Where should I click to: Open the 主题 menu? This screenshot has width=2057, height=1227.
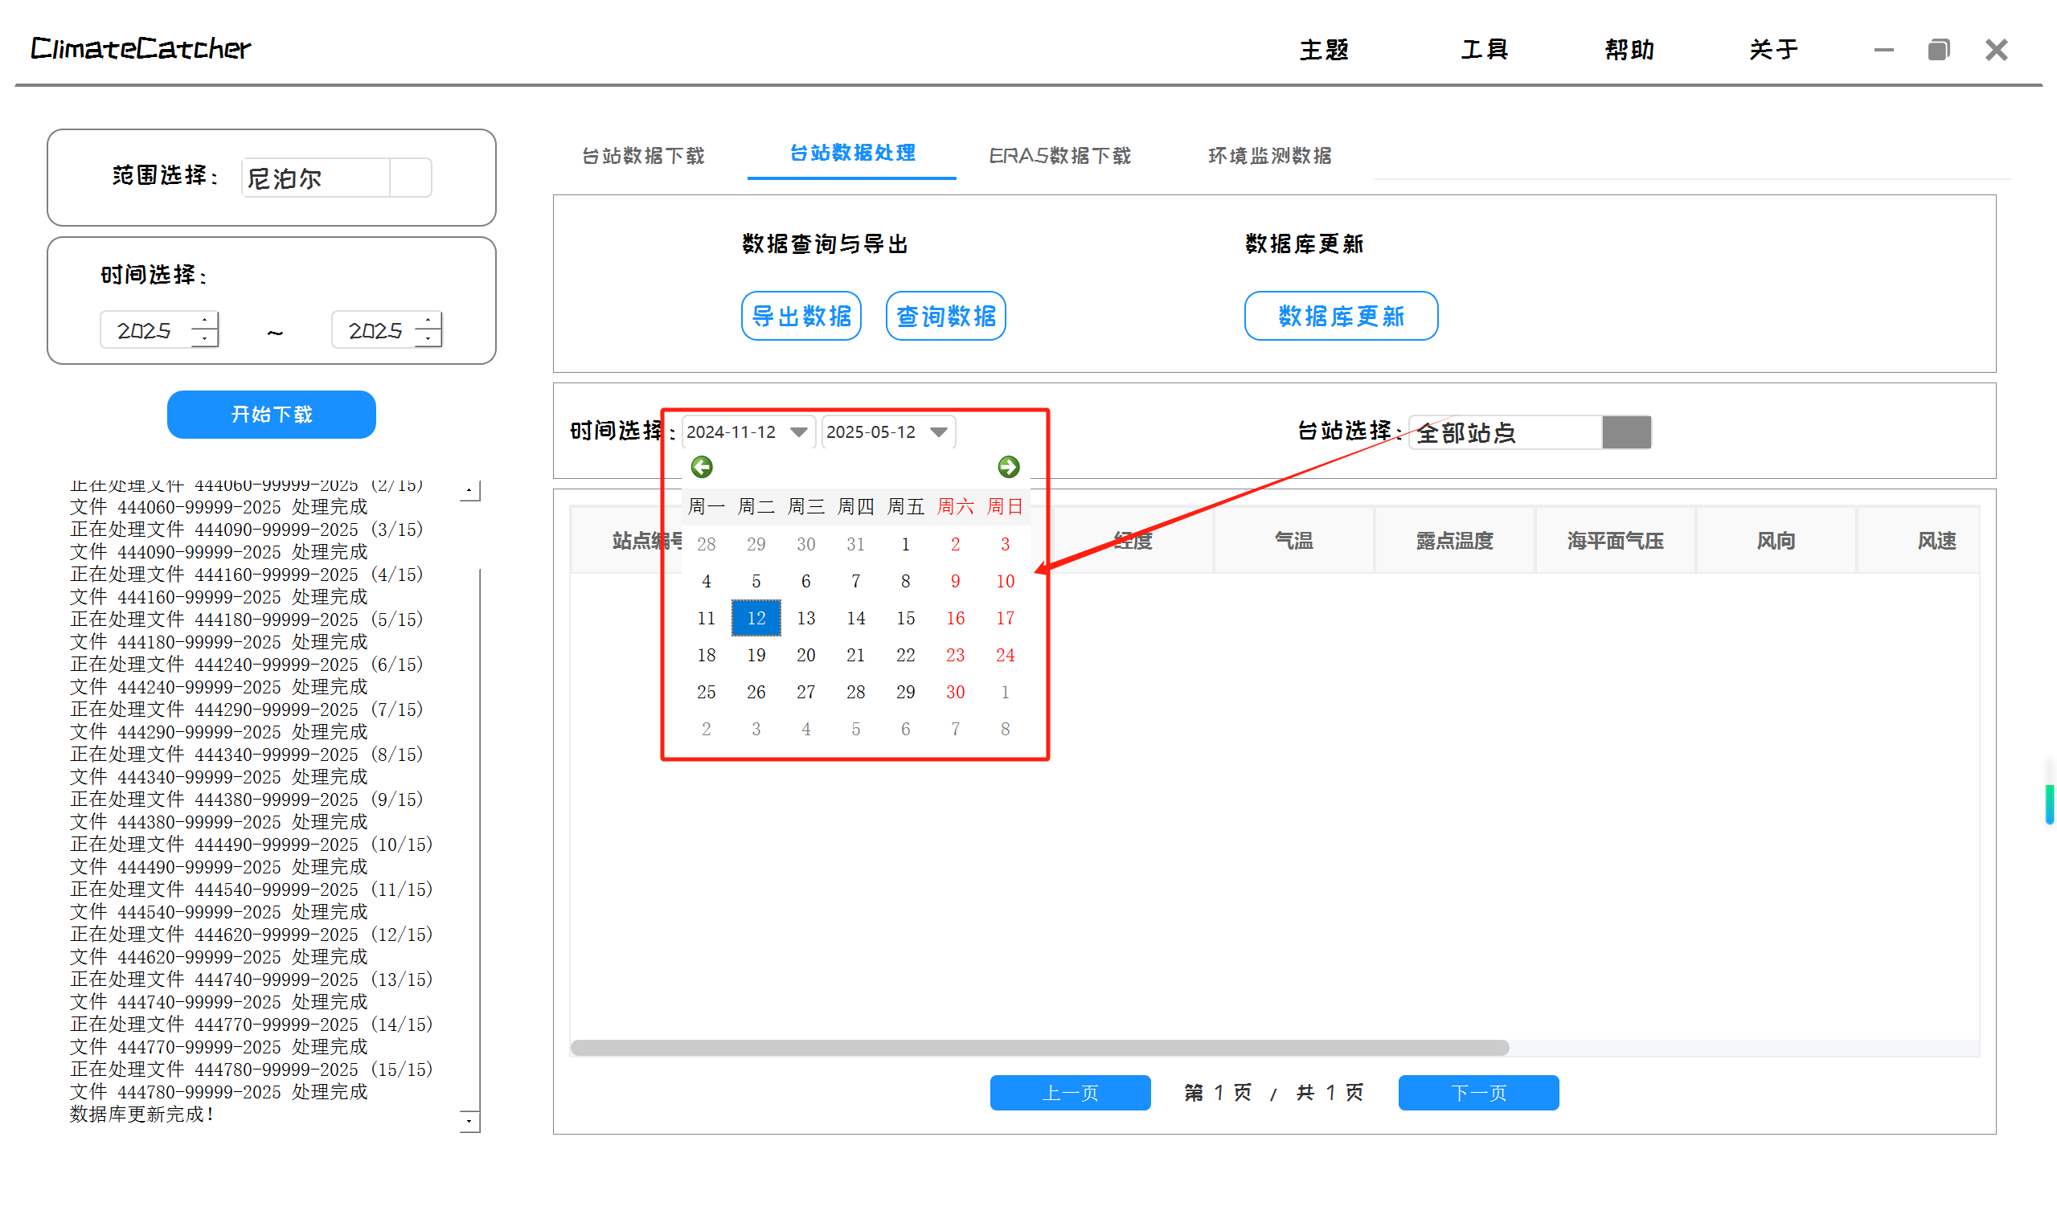click(1323, 50)
